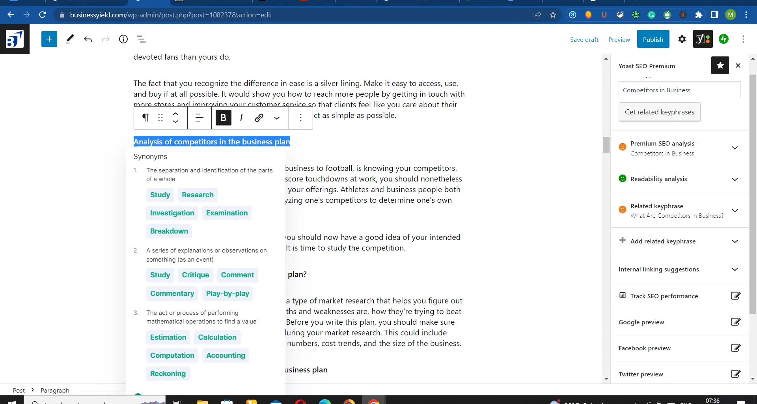Toggle bold formatting on selected text
Image resolution: width=757 pixels, height=404 pixels.
pyautogui.click(x=224, y=118)
